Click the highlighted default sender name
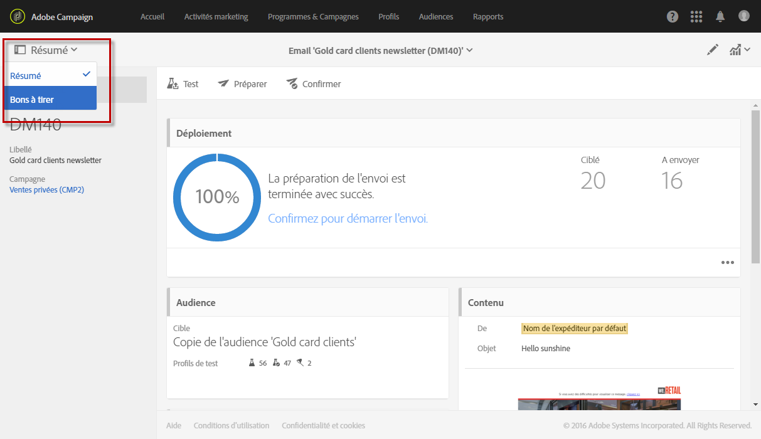Image resolution: width=761 pixels, height=439 pixels. (x=574, y=329)
